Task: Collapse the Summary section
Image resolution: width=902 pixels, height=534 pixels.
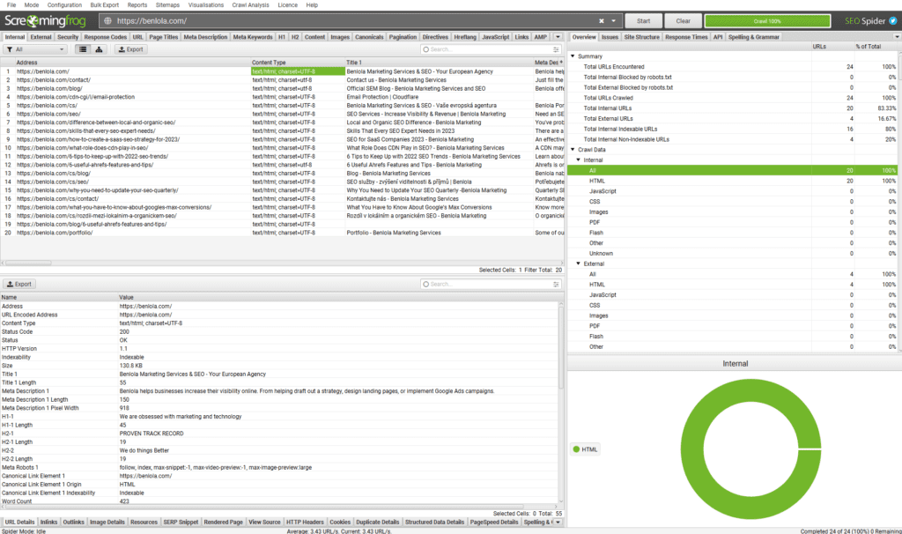Action: pyautogui.click(x=573, y=56)
